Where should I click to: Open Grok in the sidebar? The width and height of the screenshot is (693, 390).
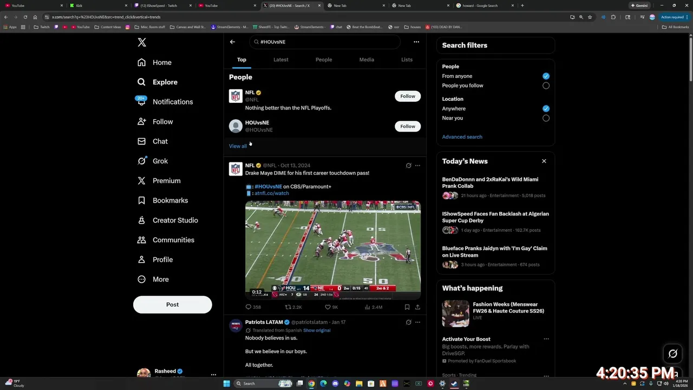pos(153,161)
